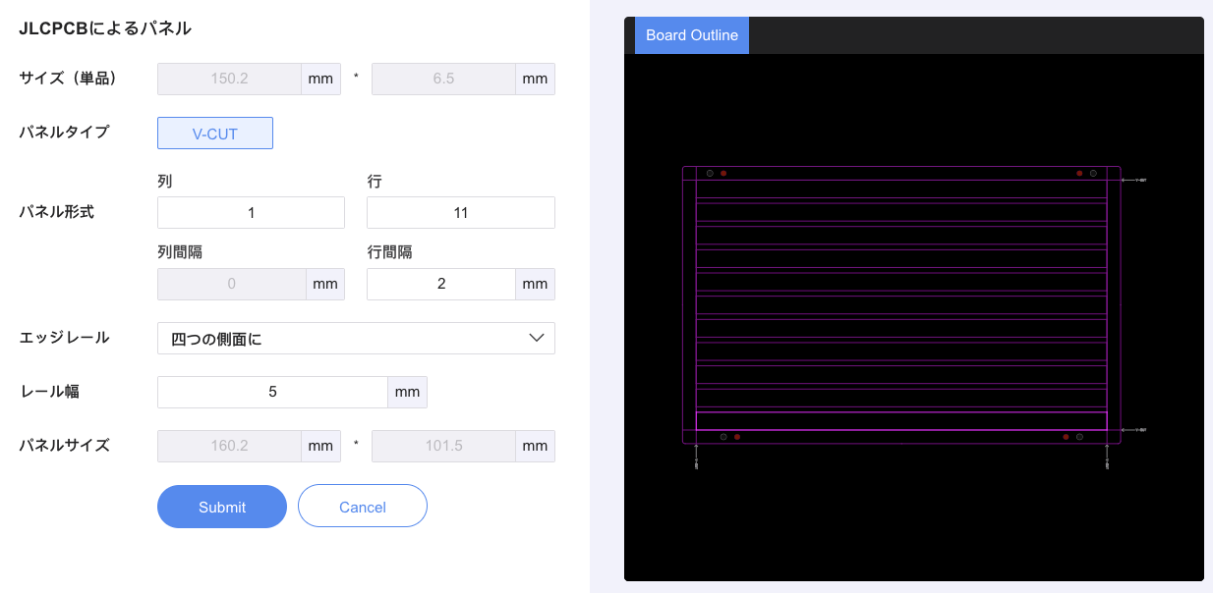Select the V-CUT panel type option
The height and width of the screenshot is (593, 1213).
point(214,134)
